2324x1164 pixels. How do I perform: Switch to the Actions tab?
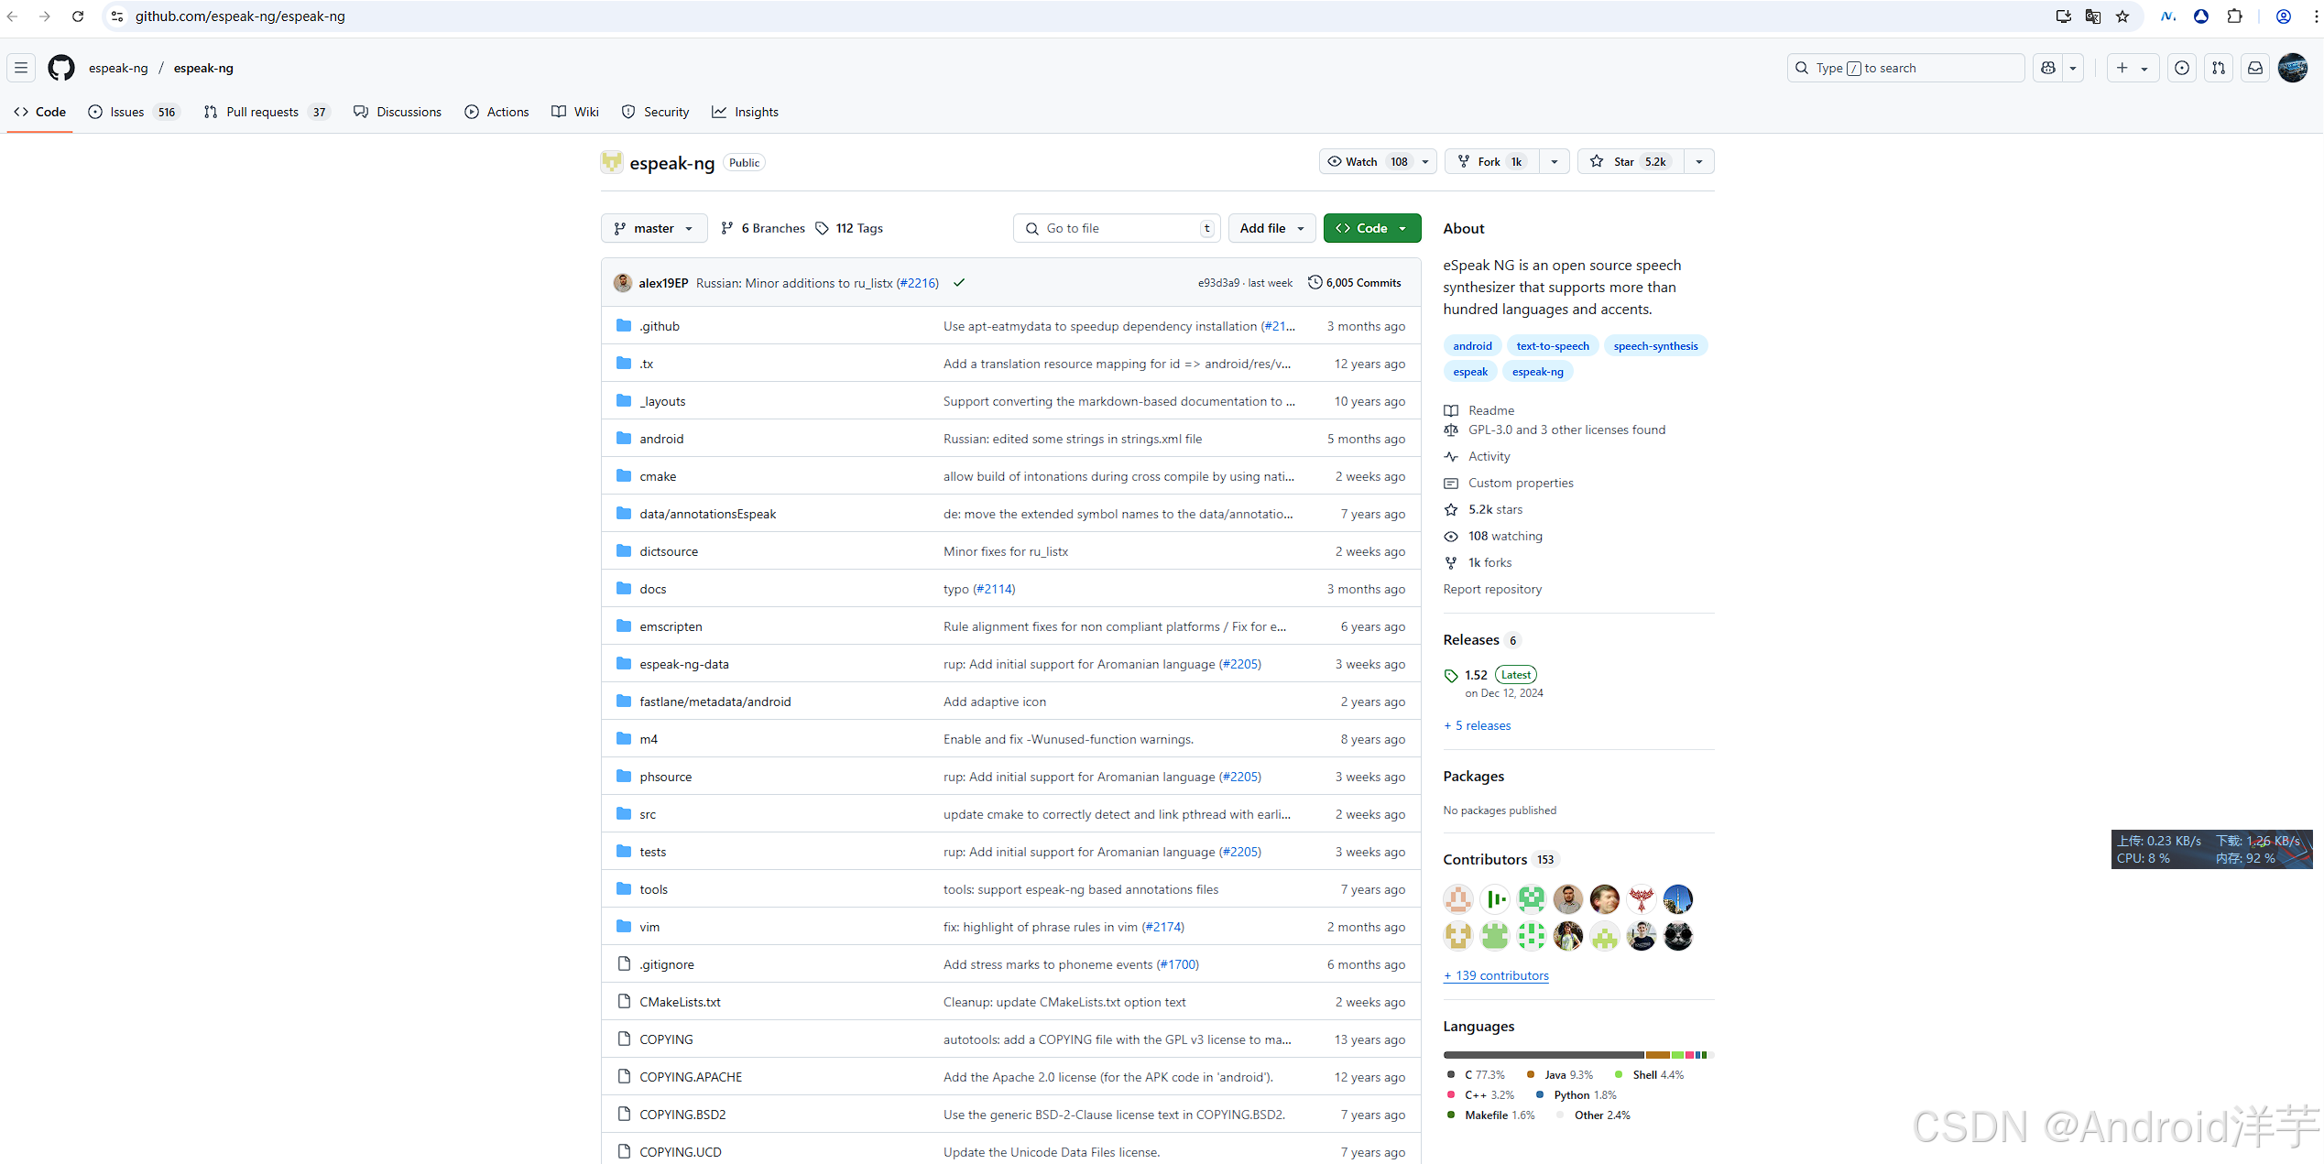(x=496, y=112)
